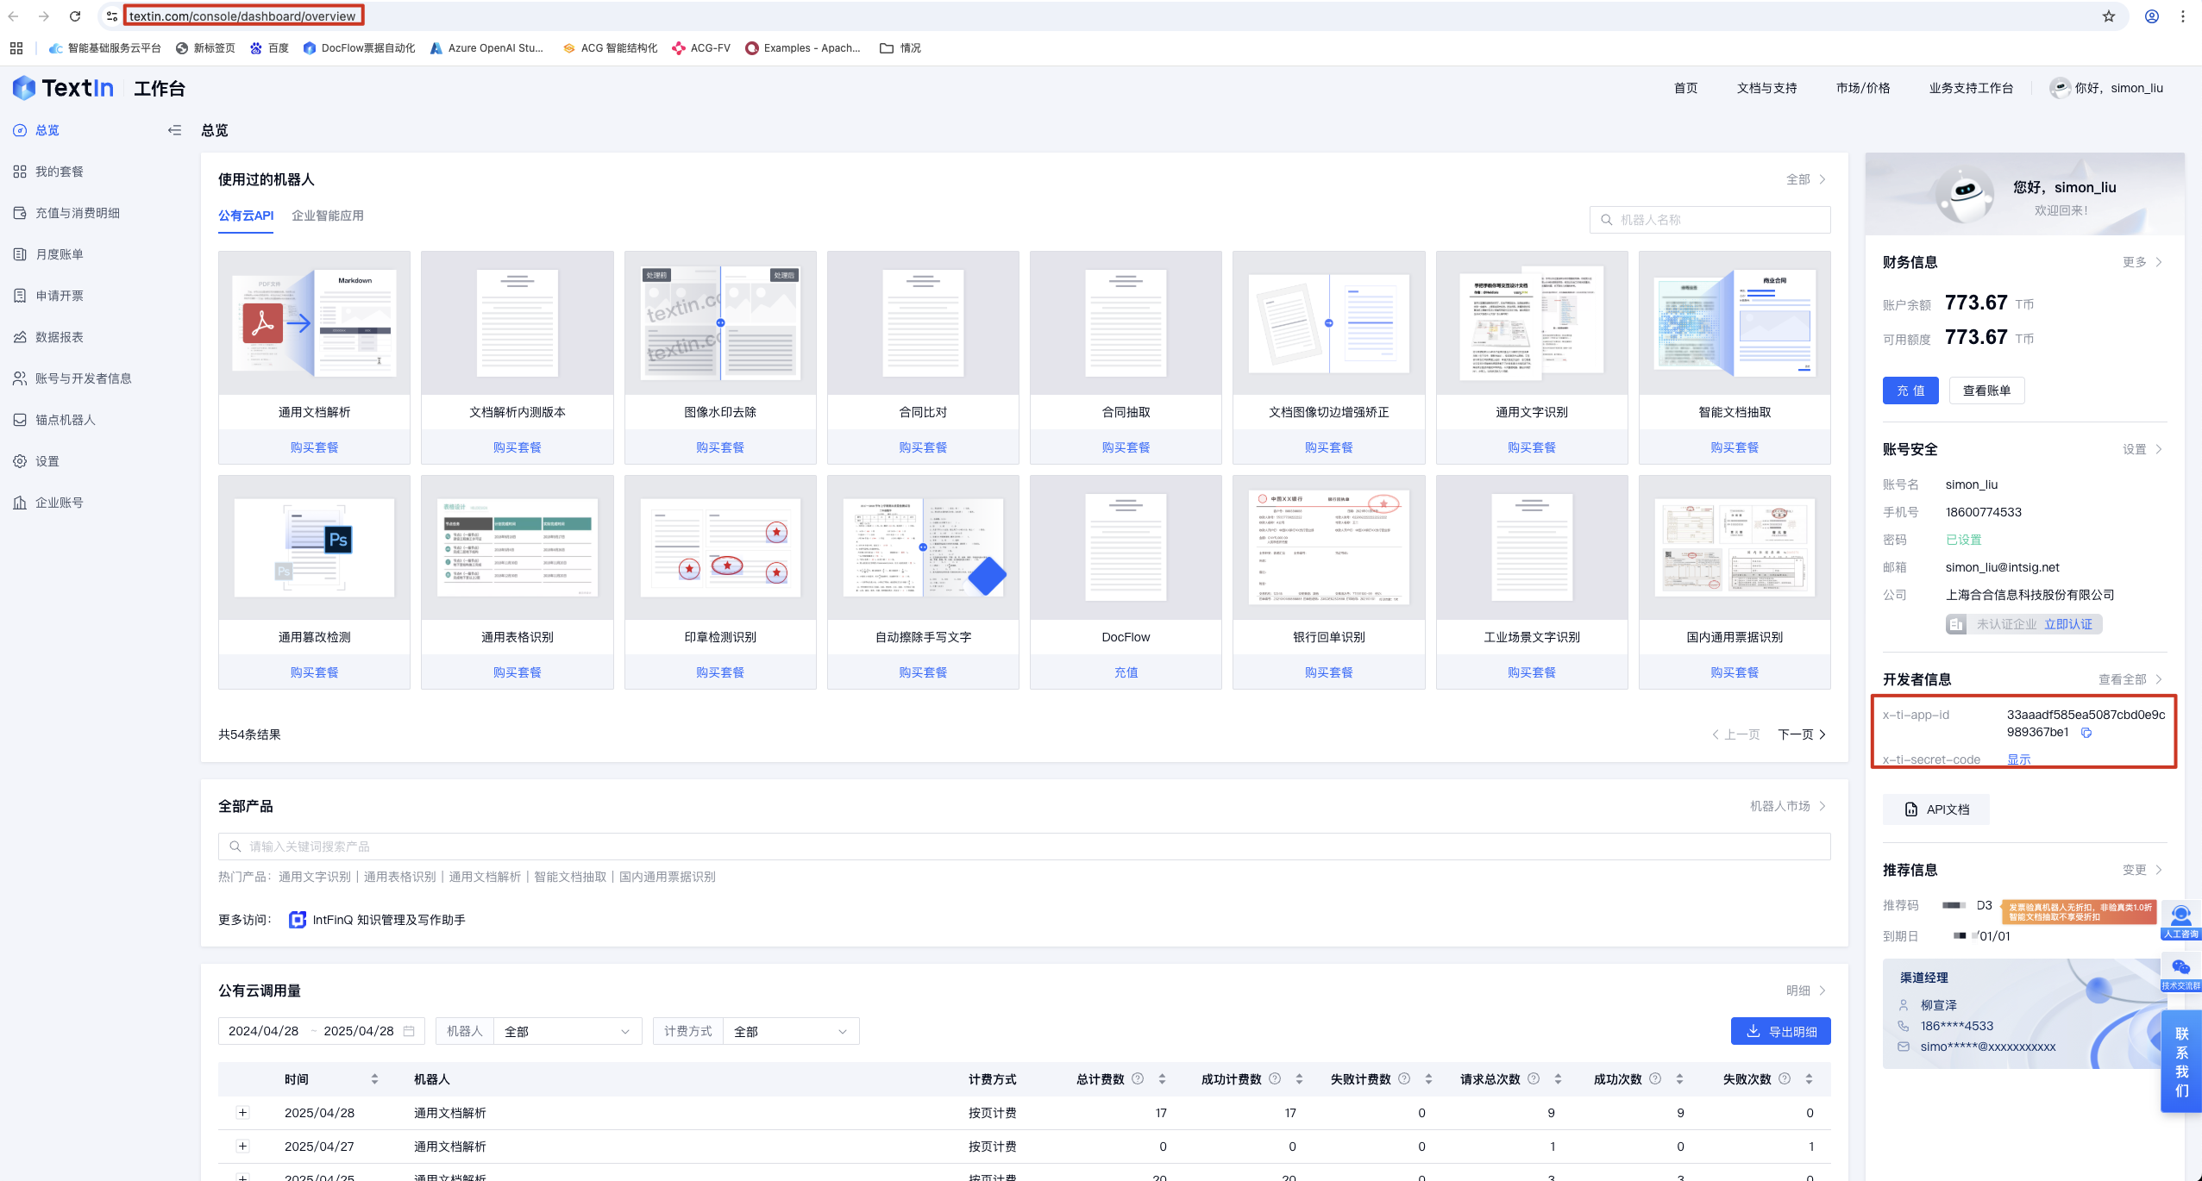Toggle sorting on 失败次数 column
2202x1181 pixels.
[1809, 1078]
